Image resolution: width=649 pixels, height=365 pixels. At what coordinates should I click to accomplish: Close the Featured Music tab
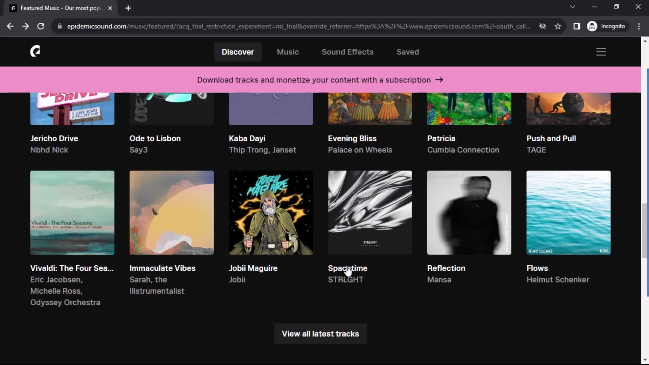pyautogui.click(x=110, y=8)
